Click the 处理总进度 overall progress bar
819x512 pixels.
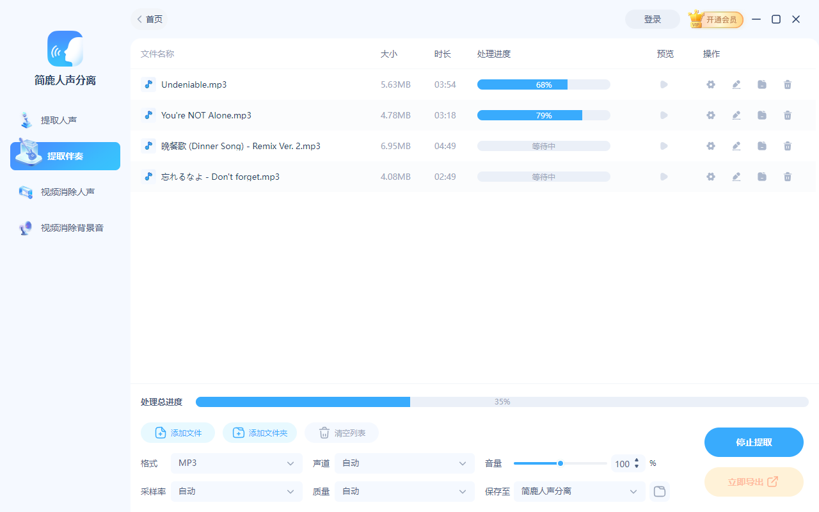point(502,402)
